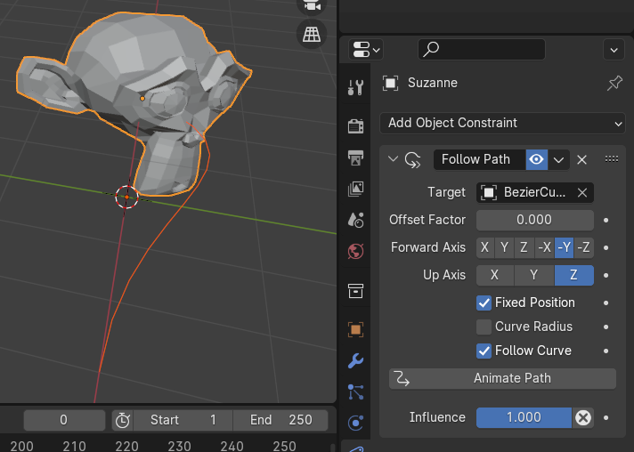634x452 pixels.
Task: Toggle Follow Path constraint viewport visibility
Action: (x=536, y=160)
